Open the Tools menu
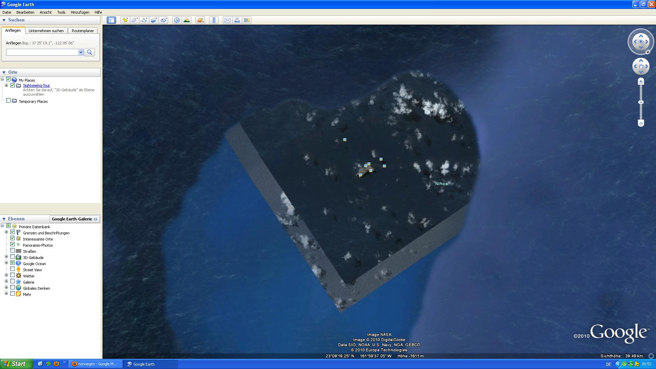656x369 pixels. pos(61,12)
